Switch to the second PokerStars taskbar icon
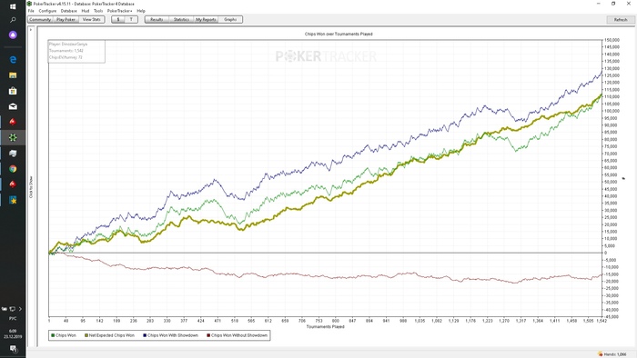 (x=13, y=184)
